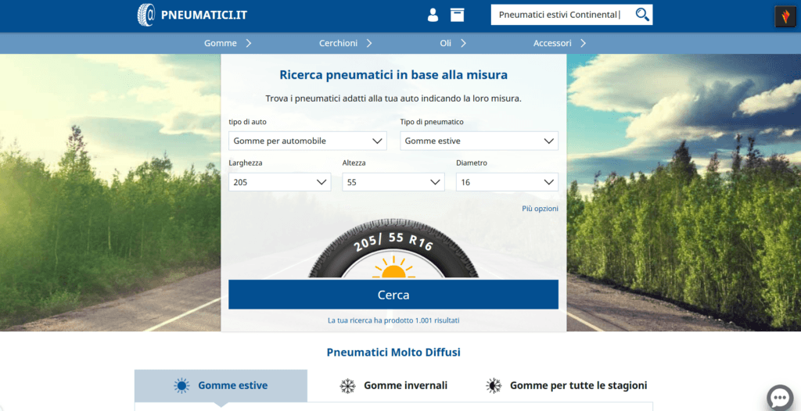The image size is (801, 411).
Task: Select the Gomme estive tab
Action: click(x=221, y=385)
